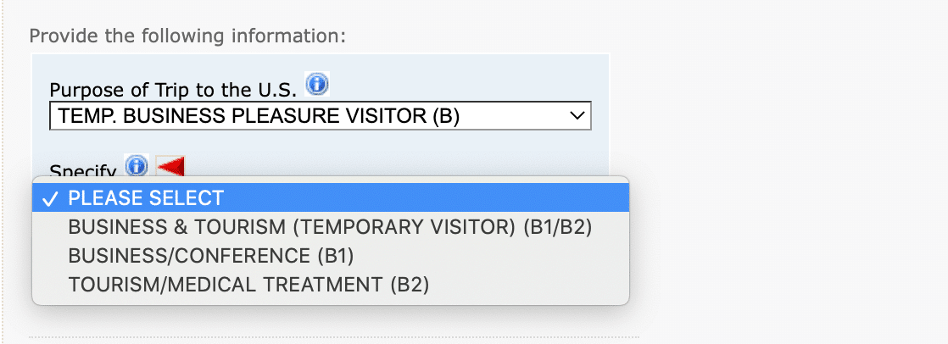Click the checkmark beside PLEASE SELECT

click(51, 198)
